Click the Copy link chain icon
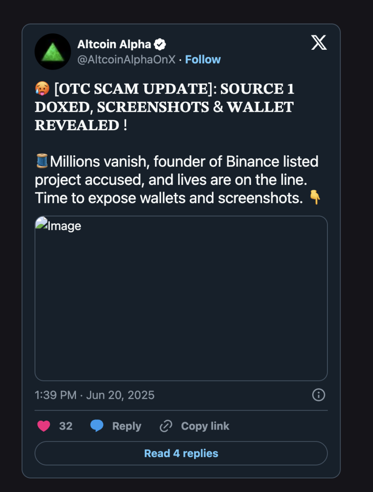 165,426
